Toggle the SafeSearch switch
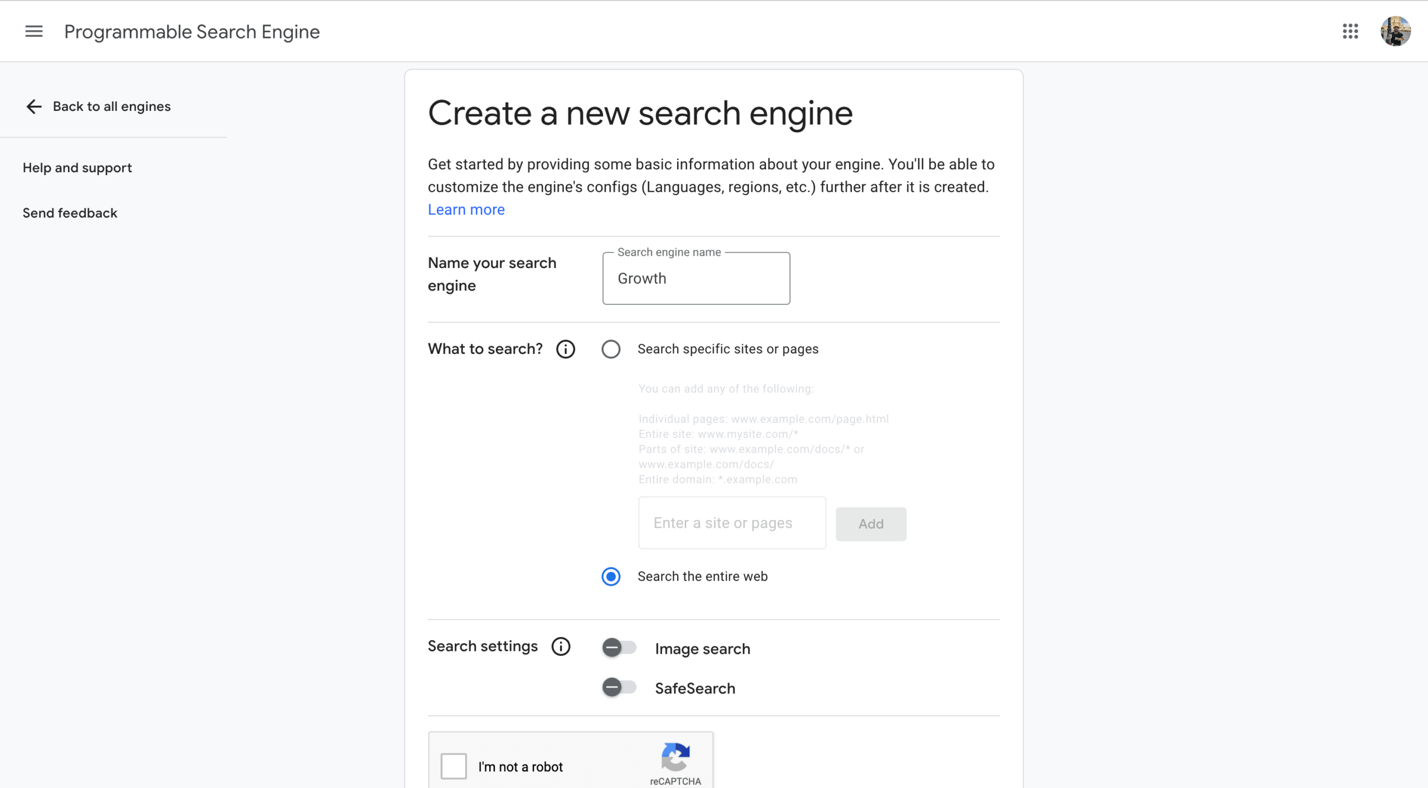1428x788 pixels. pos(619,687)
